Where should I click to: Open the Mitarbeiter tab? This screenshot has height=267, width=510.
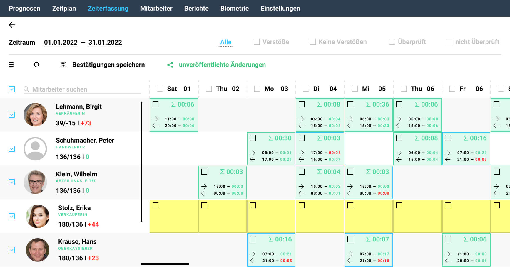[156, 8]
